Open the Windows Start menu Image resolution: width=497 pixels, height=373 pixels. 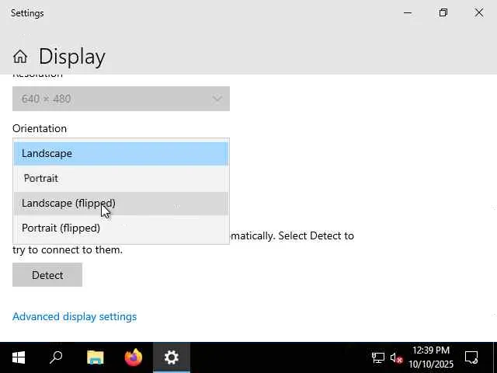point(19,357)
